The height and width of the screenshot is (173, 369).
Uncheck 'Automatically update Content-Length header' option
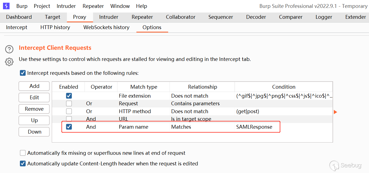pos(23,163)
